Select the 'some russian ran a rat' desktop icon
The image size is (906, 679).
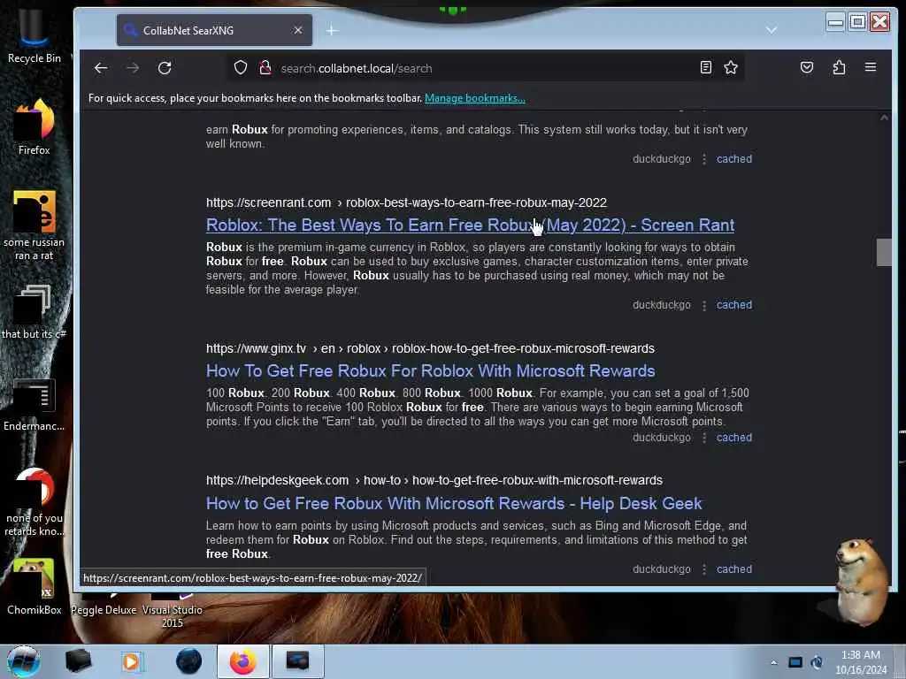35,225
